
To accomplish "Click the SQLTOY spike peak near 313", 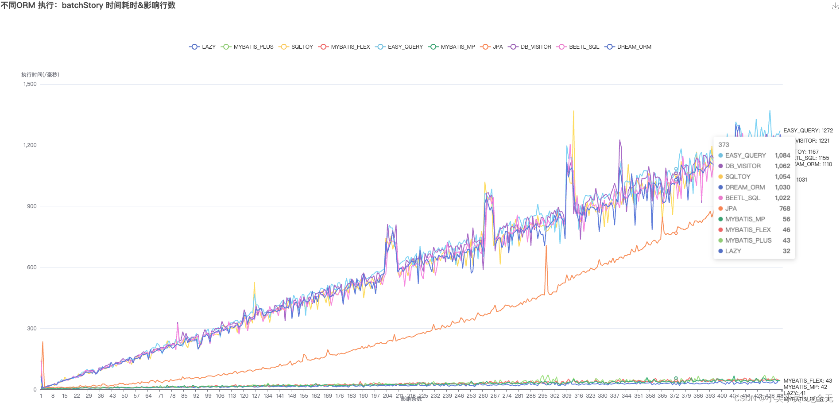I will 573,112.
